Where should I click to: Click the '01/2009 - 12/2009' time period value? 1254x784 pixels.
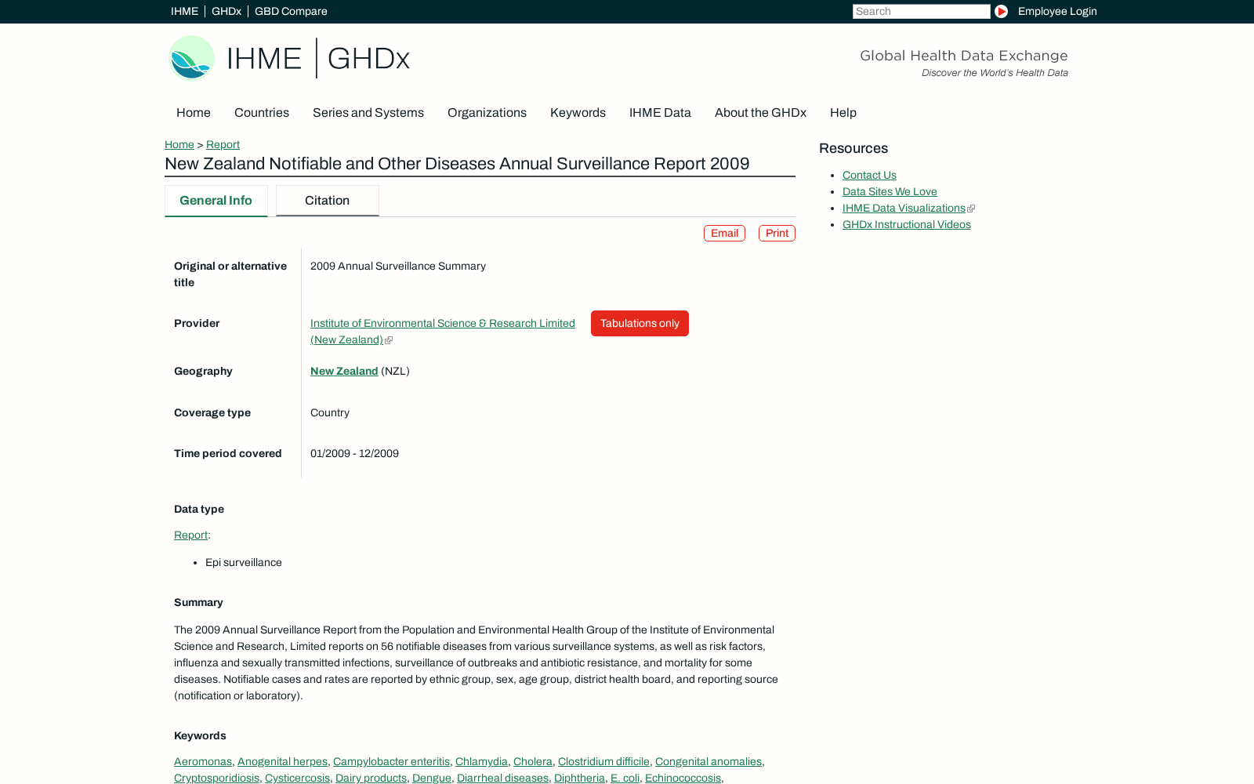click(x=354, y=454)
